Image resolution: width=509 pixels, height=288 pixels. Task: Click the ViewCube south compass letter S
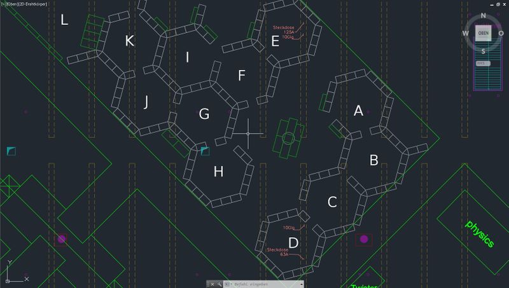(484, 51)
